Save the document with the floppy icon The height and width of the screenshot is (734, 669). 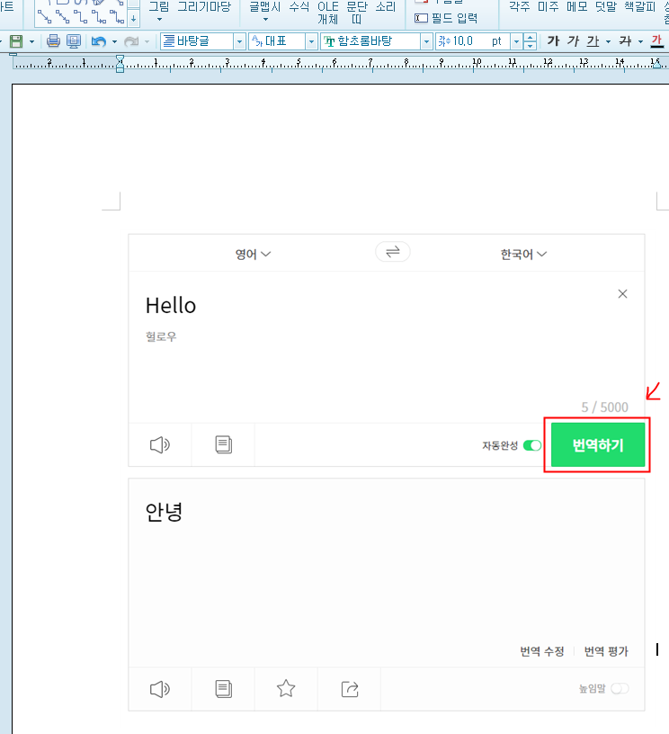pos(16,41)
